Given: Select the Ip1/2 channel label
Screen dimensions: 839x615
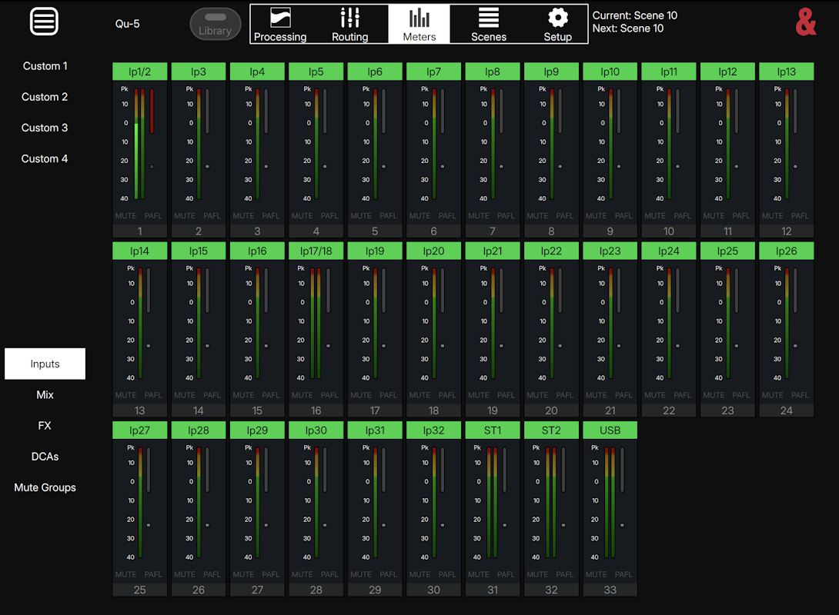Looking at the screenshot, I should [139, 71].
